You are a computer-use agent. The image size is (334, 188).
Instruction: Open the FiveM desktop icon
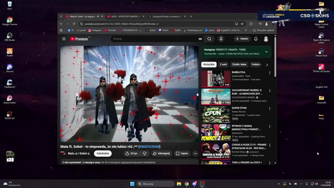click(x=10, y=52)
